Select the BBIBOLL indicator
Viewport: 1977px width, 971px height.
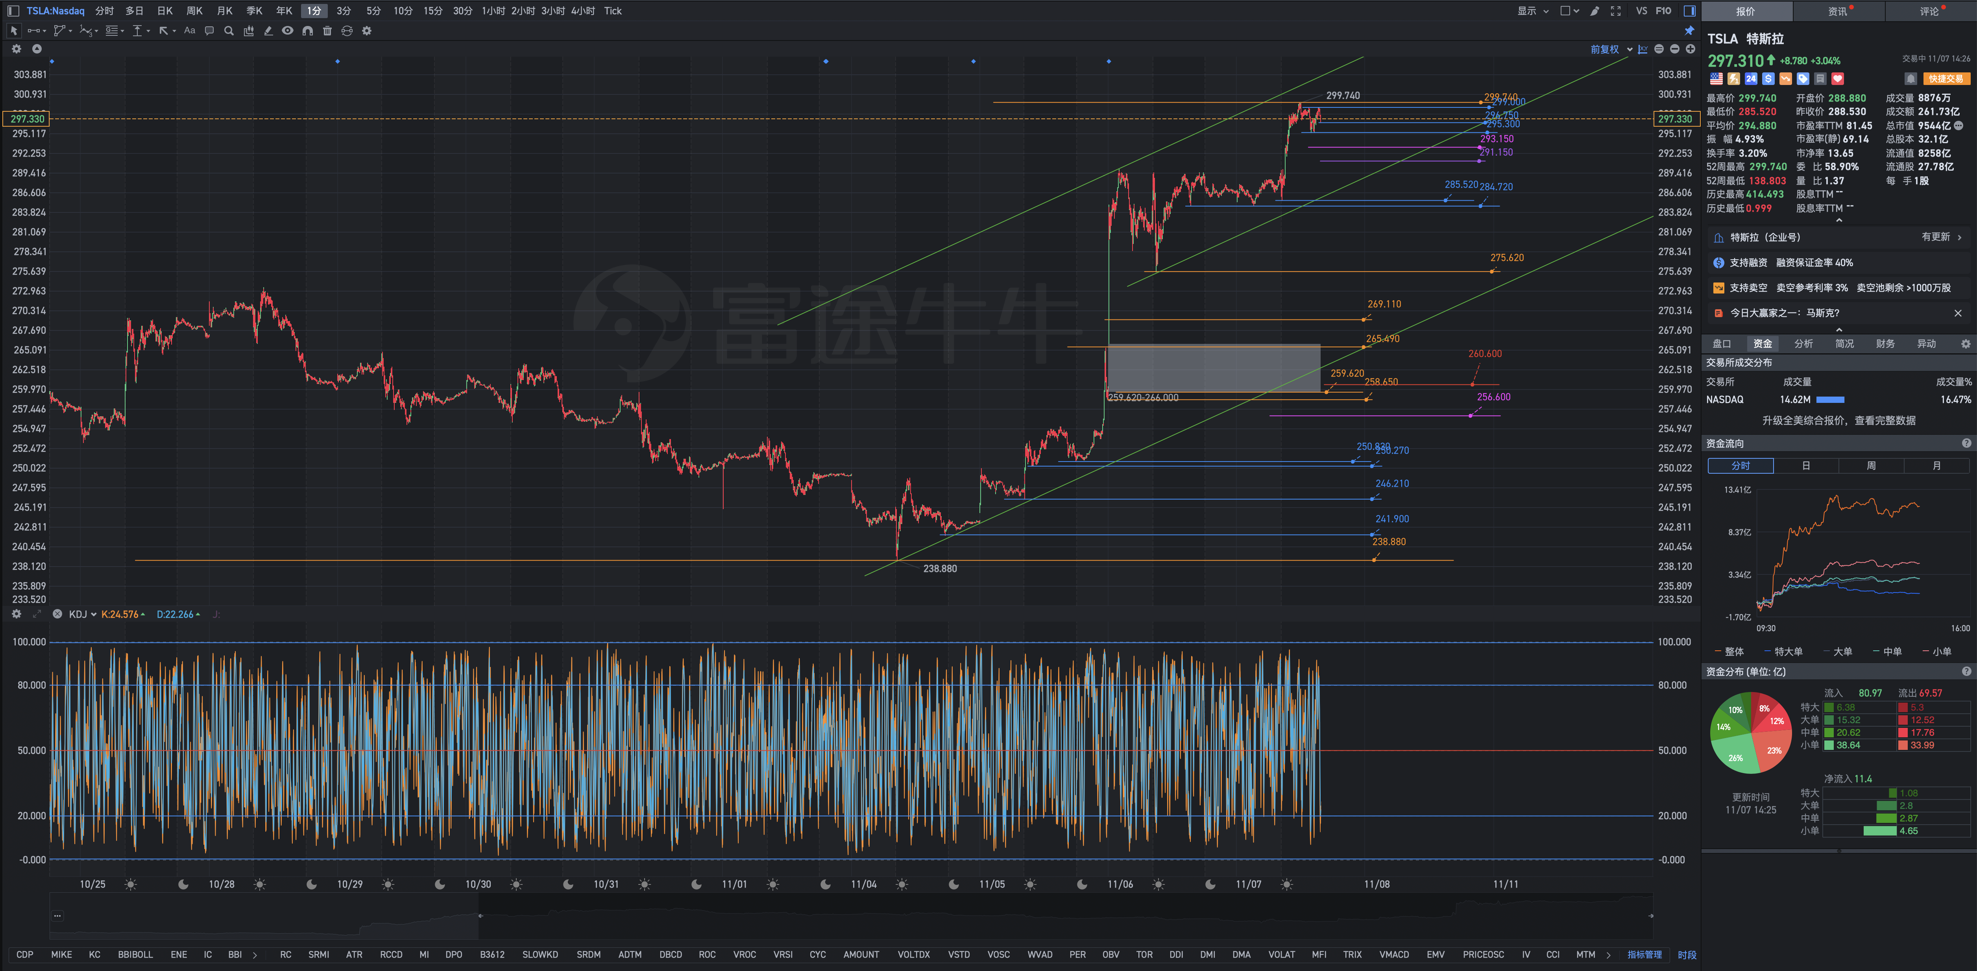click(x=135, y=955)
